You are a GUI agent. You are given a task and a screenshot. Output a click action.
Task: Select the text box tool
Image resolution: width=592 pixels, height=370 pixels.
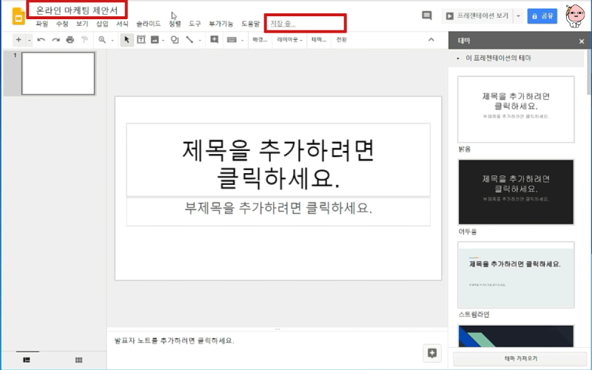pyautogui.click(x=141, y=40)
